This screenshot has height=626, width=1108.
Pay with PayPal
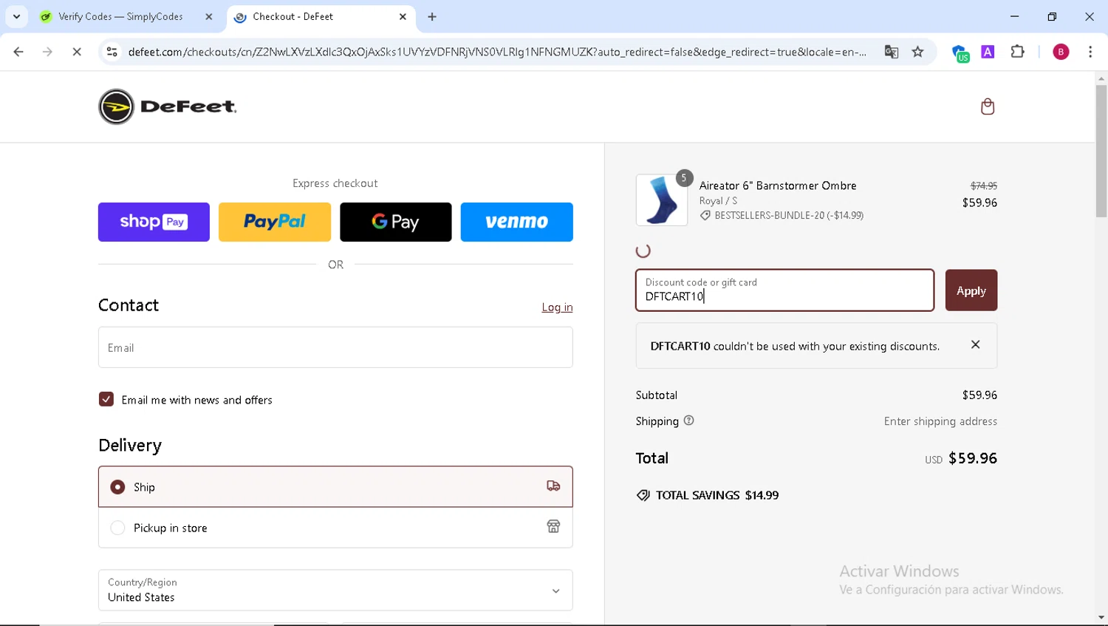tap(275, 222)
